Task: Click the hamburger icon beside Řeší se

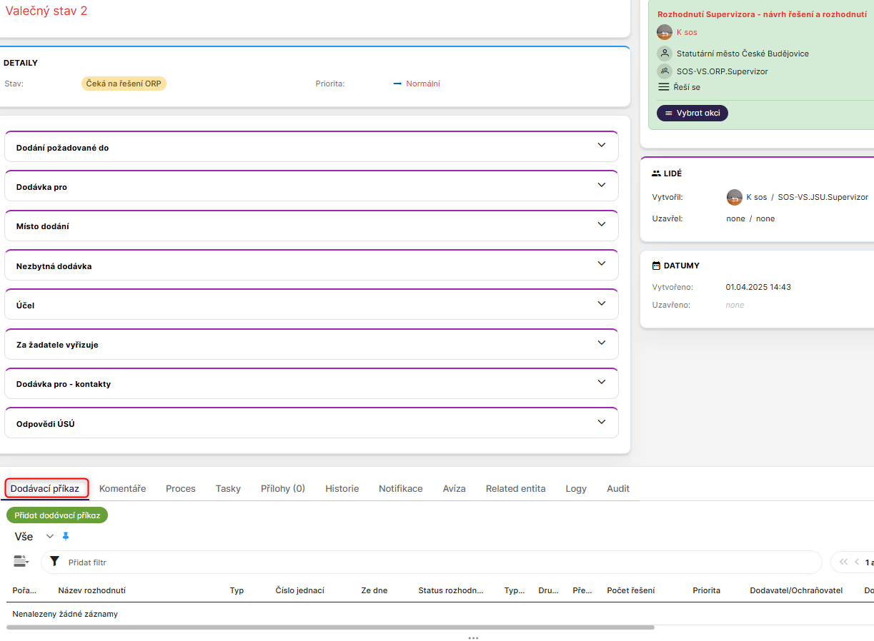Action: pyautogui.click(x=664, y=87)
